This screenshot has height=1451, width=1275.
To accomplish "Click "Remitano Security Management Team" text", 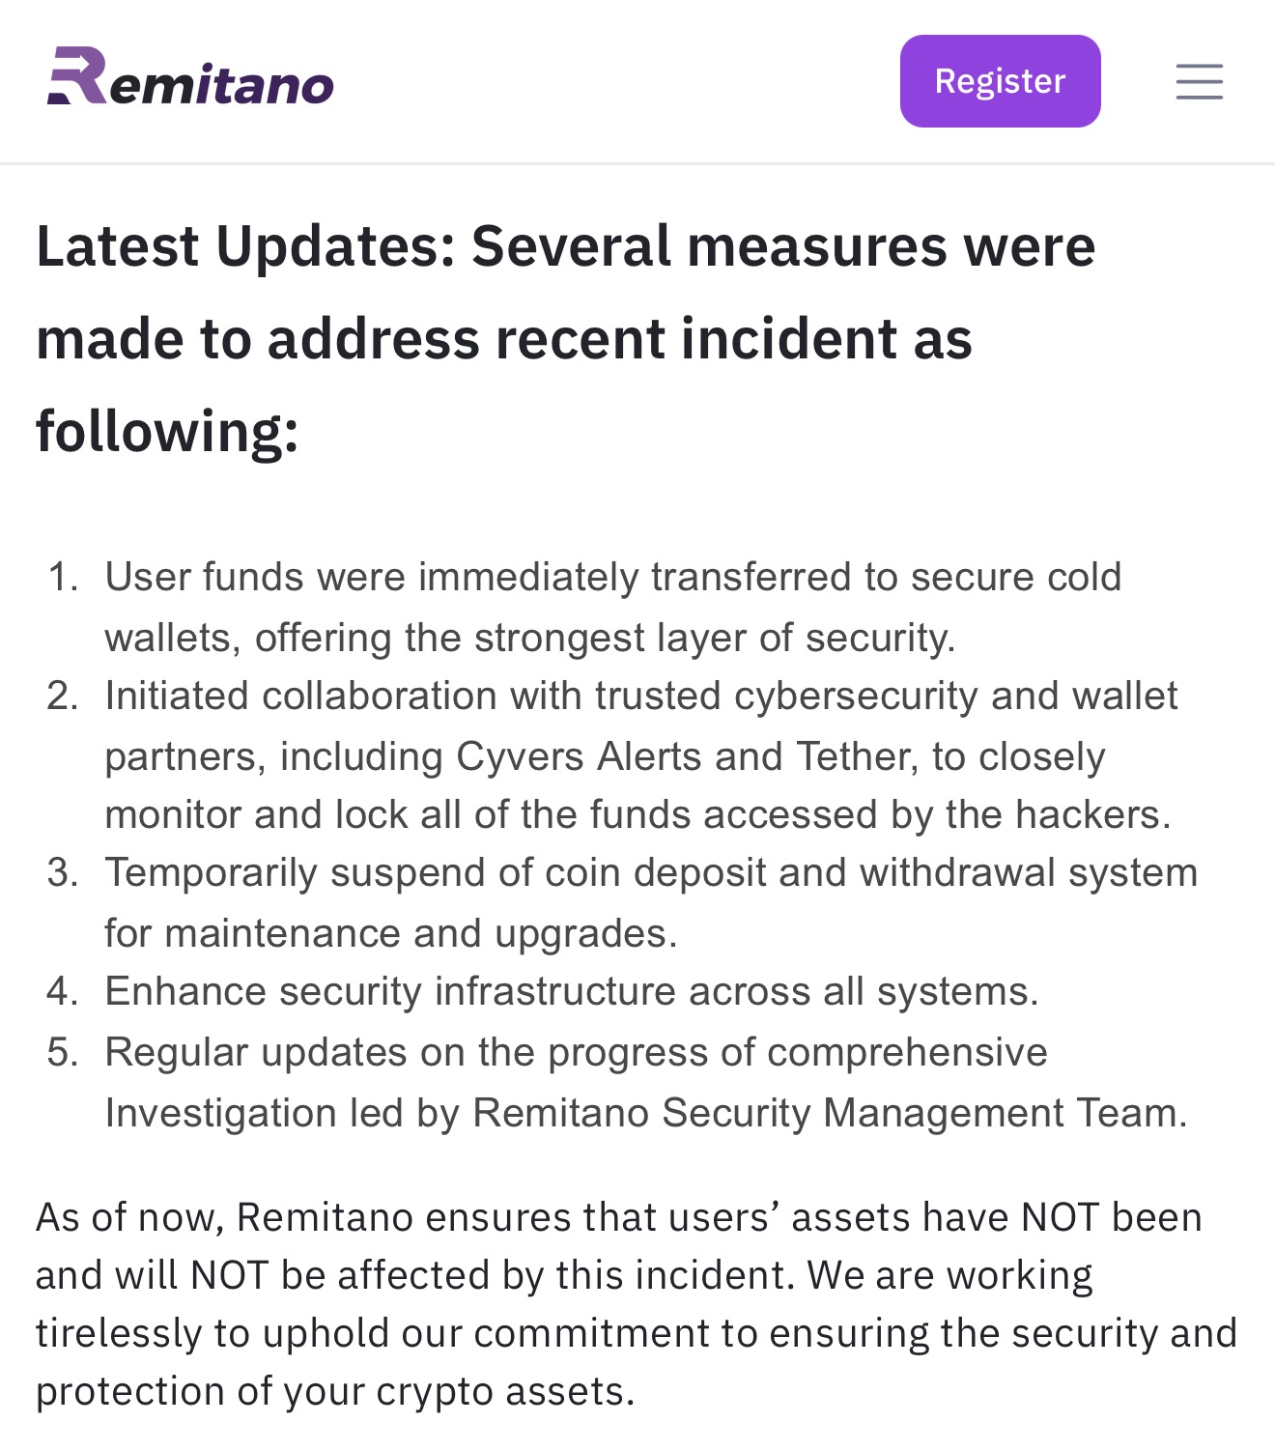I will (827, 1113).
